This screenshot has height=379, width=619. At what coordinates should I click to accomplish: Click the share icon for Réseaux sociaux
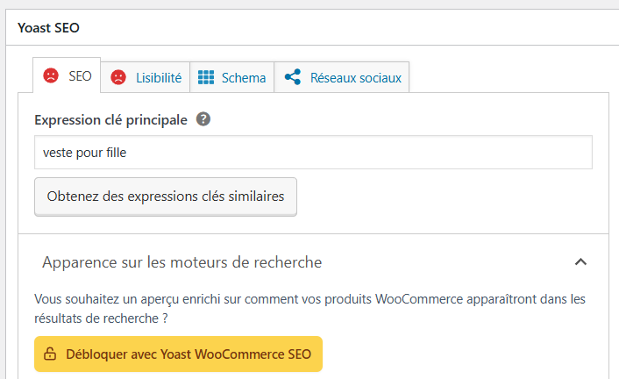pyautogui.click(x=293, y=77)
